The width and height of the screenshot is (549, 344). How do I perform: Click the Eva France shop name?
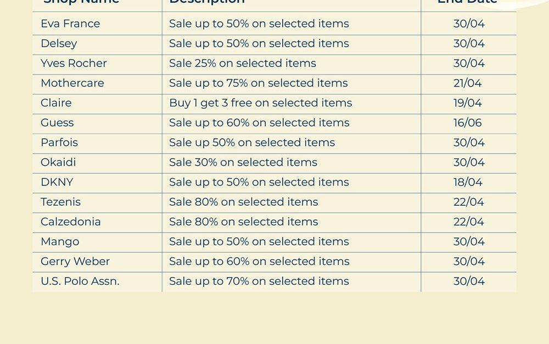click(x=70, y=24)
